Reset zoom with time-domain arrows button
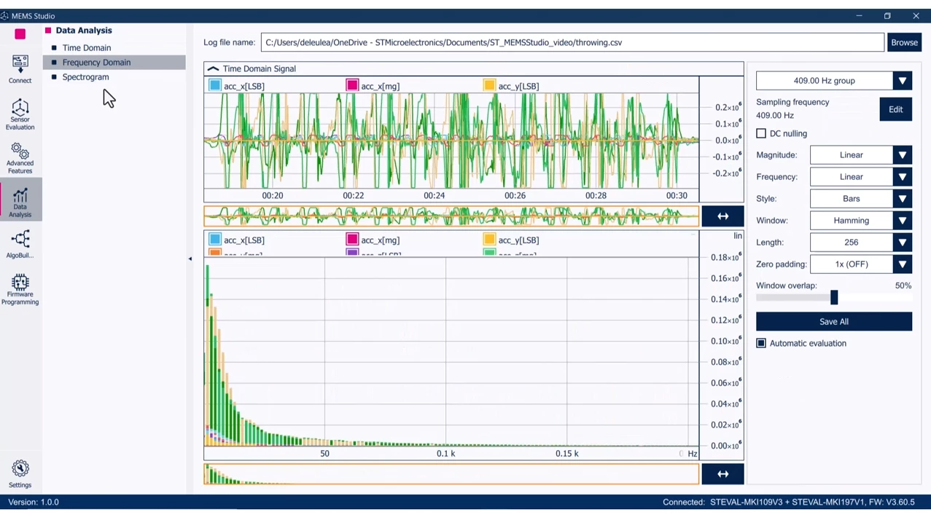Viewport: 931px width, 520px height. (722, 216)
